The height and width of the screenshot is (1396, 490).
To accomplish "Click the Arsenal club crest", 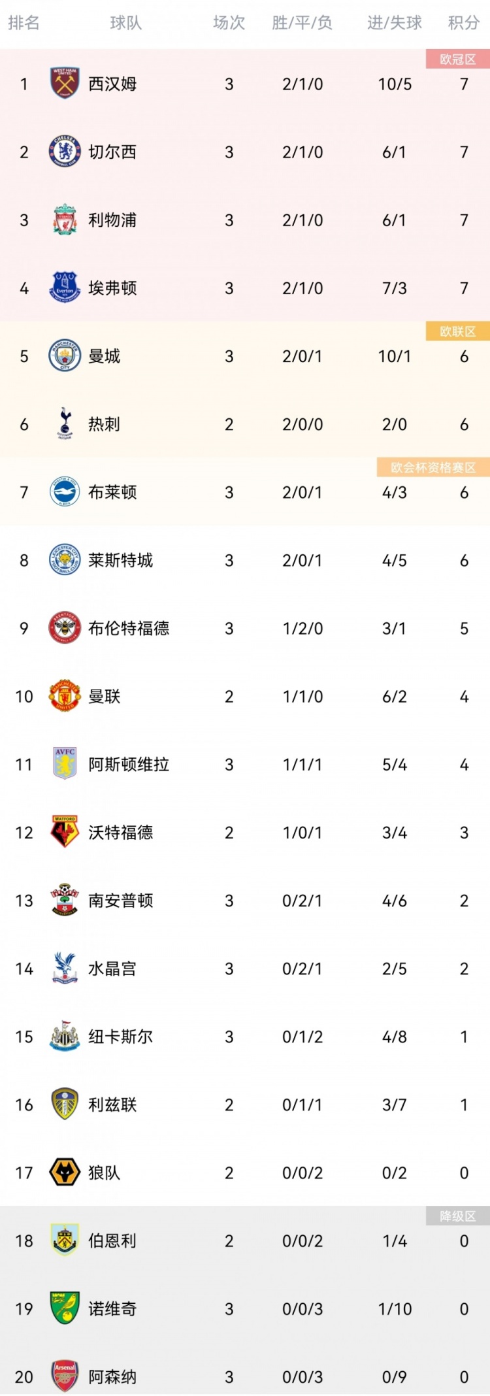I will pos(65,1376).
